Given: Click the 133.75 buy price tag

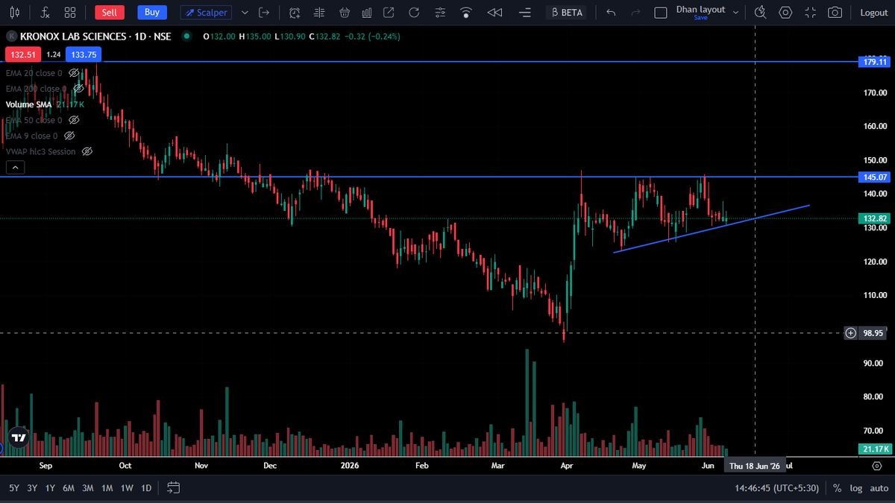Looking at the screenshot, I should click(82, 54).
